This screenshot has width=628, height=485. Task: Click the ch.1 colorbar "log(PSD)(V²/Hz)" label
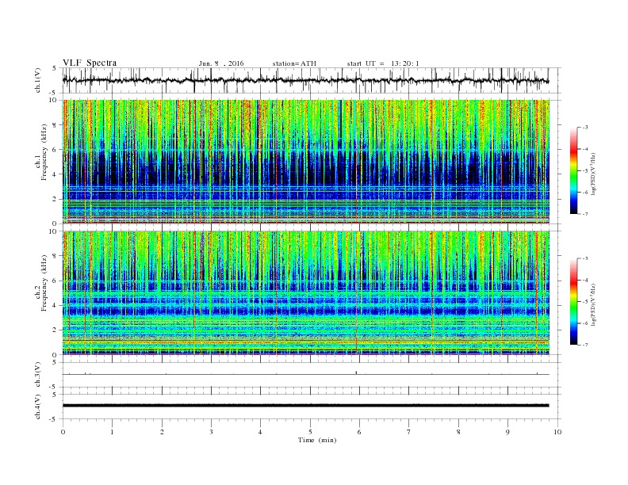pyautogui.click(x=594, y=174)
